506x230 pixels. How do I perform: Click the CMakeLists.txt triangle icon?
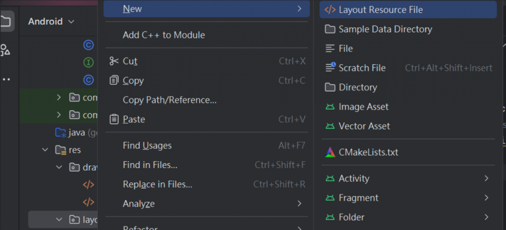click(330, 152)
